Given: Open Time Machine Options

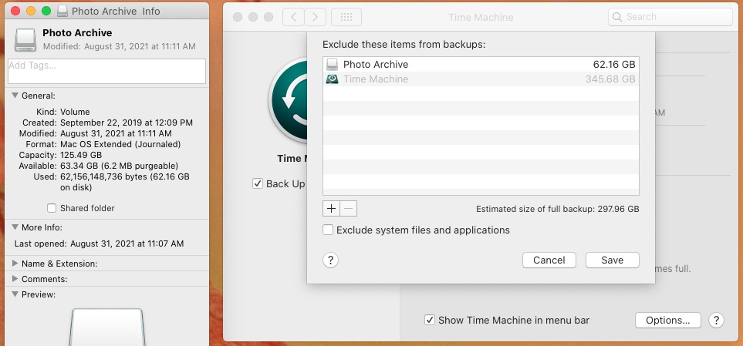Looking at the screenshot, I should [x=667, y=320].
